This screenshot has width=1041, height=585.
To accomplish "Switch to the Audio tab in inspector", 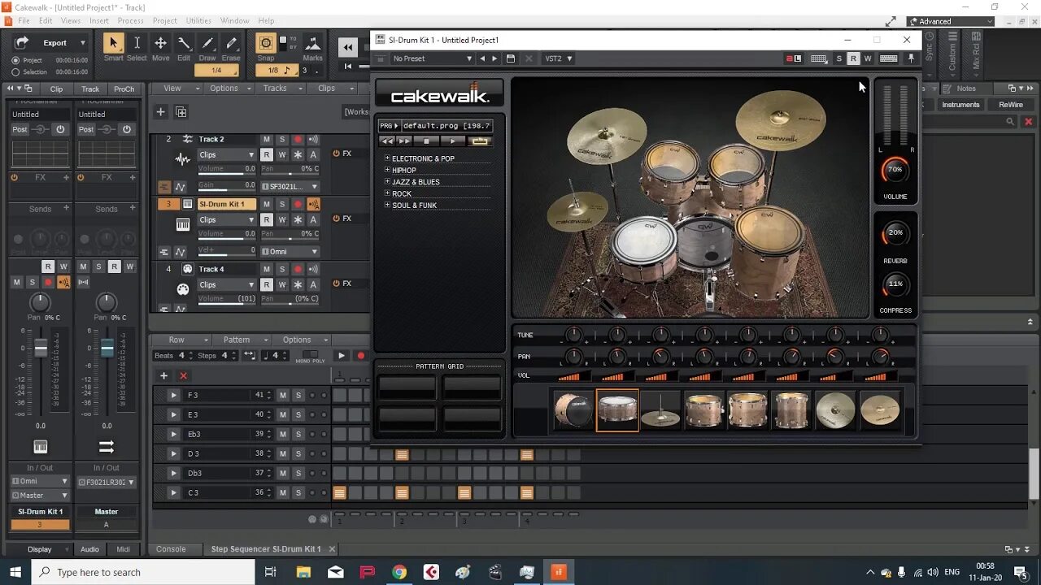I will pos(89,549).
